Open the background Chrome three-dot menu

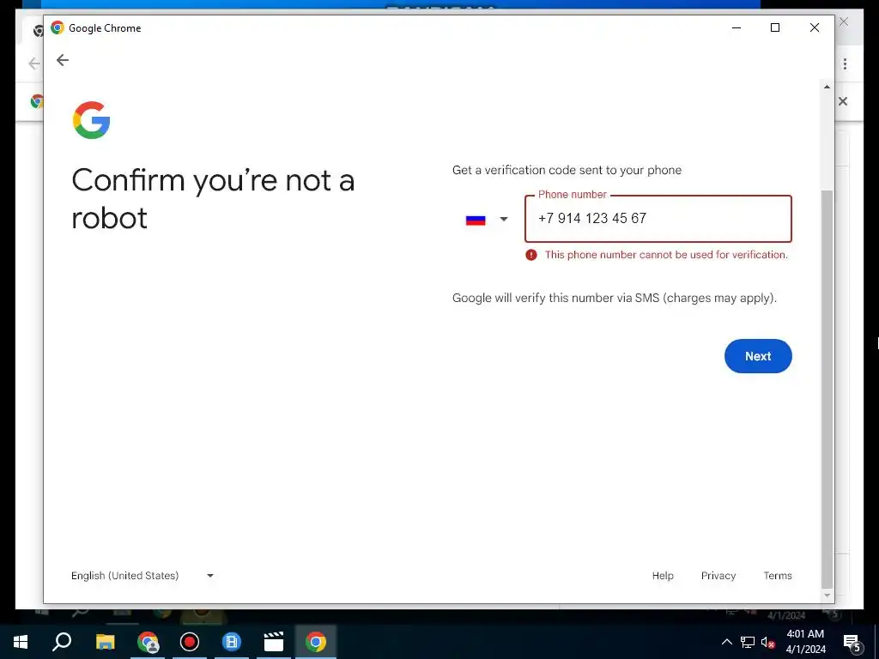(845, 63)
